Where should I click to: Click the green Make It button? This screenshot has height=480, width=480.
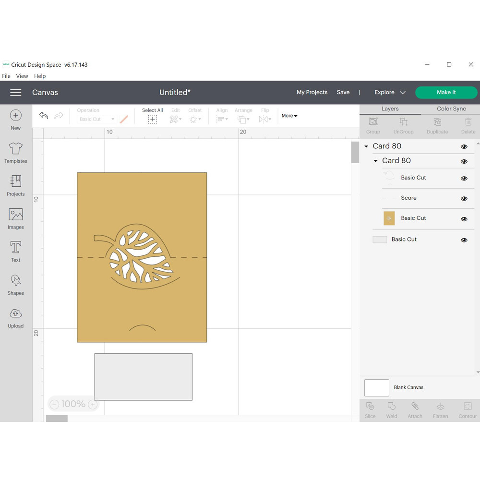coord(446,93)
